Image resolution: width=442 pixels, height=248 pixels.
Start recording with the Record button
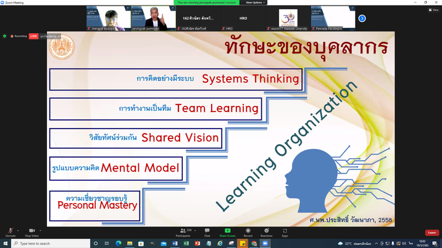click(248, 233)
